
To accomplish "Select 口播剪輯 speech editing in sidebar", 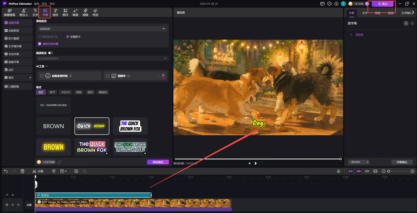I will 18,87.
